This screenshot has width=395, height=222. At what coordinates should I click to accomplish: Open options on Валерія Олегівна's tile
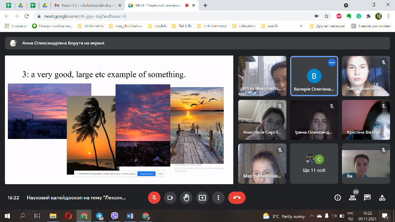point(332,62)
